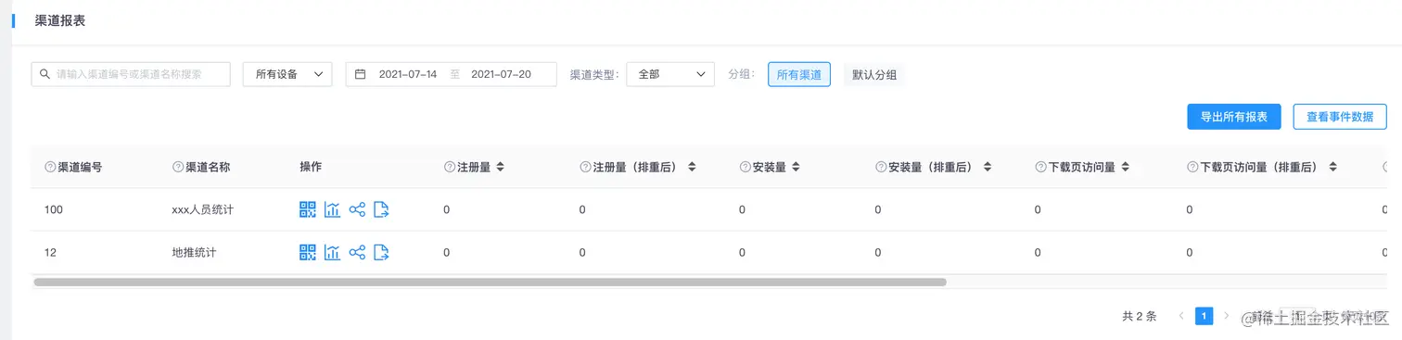This screenshot has width=1402, height=340.
Task: Sort table by 安装量（排重后）
Action: tap(988, 168)
